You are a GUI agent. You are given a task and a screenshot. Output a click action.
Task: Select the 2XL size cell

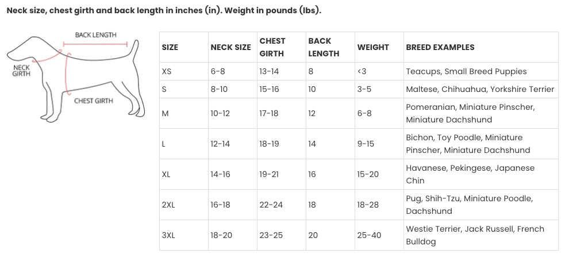(x=168, y=205)
